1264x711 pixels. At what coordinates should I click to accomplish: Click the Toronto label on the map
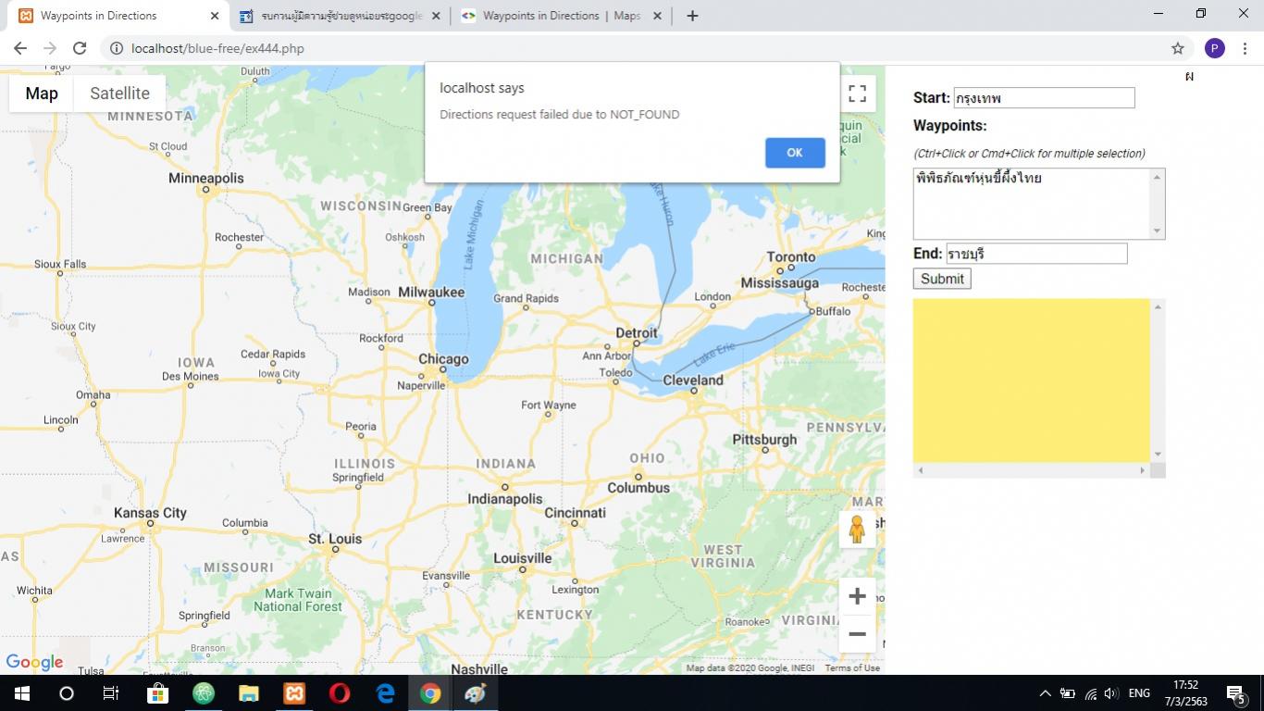coord(791,257)
